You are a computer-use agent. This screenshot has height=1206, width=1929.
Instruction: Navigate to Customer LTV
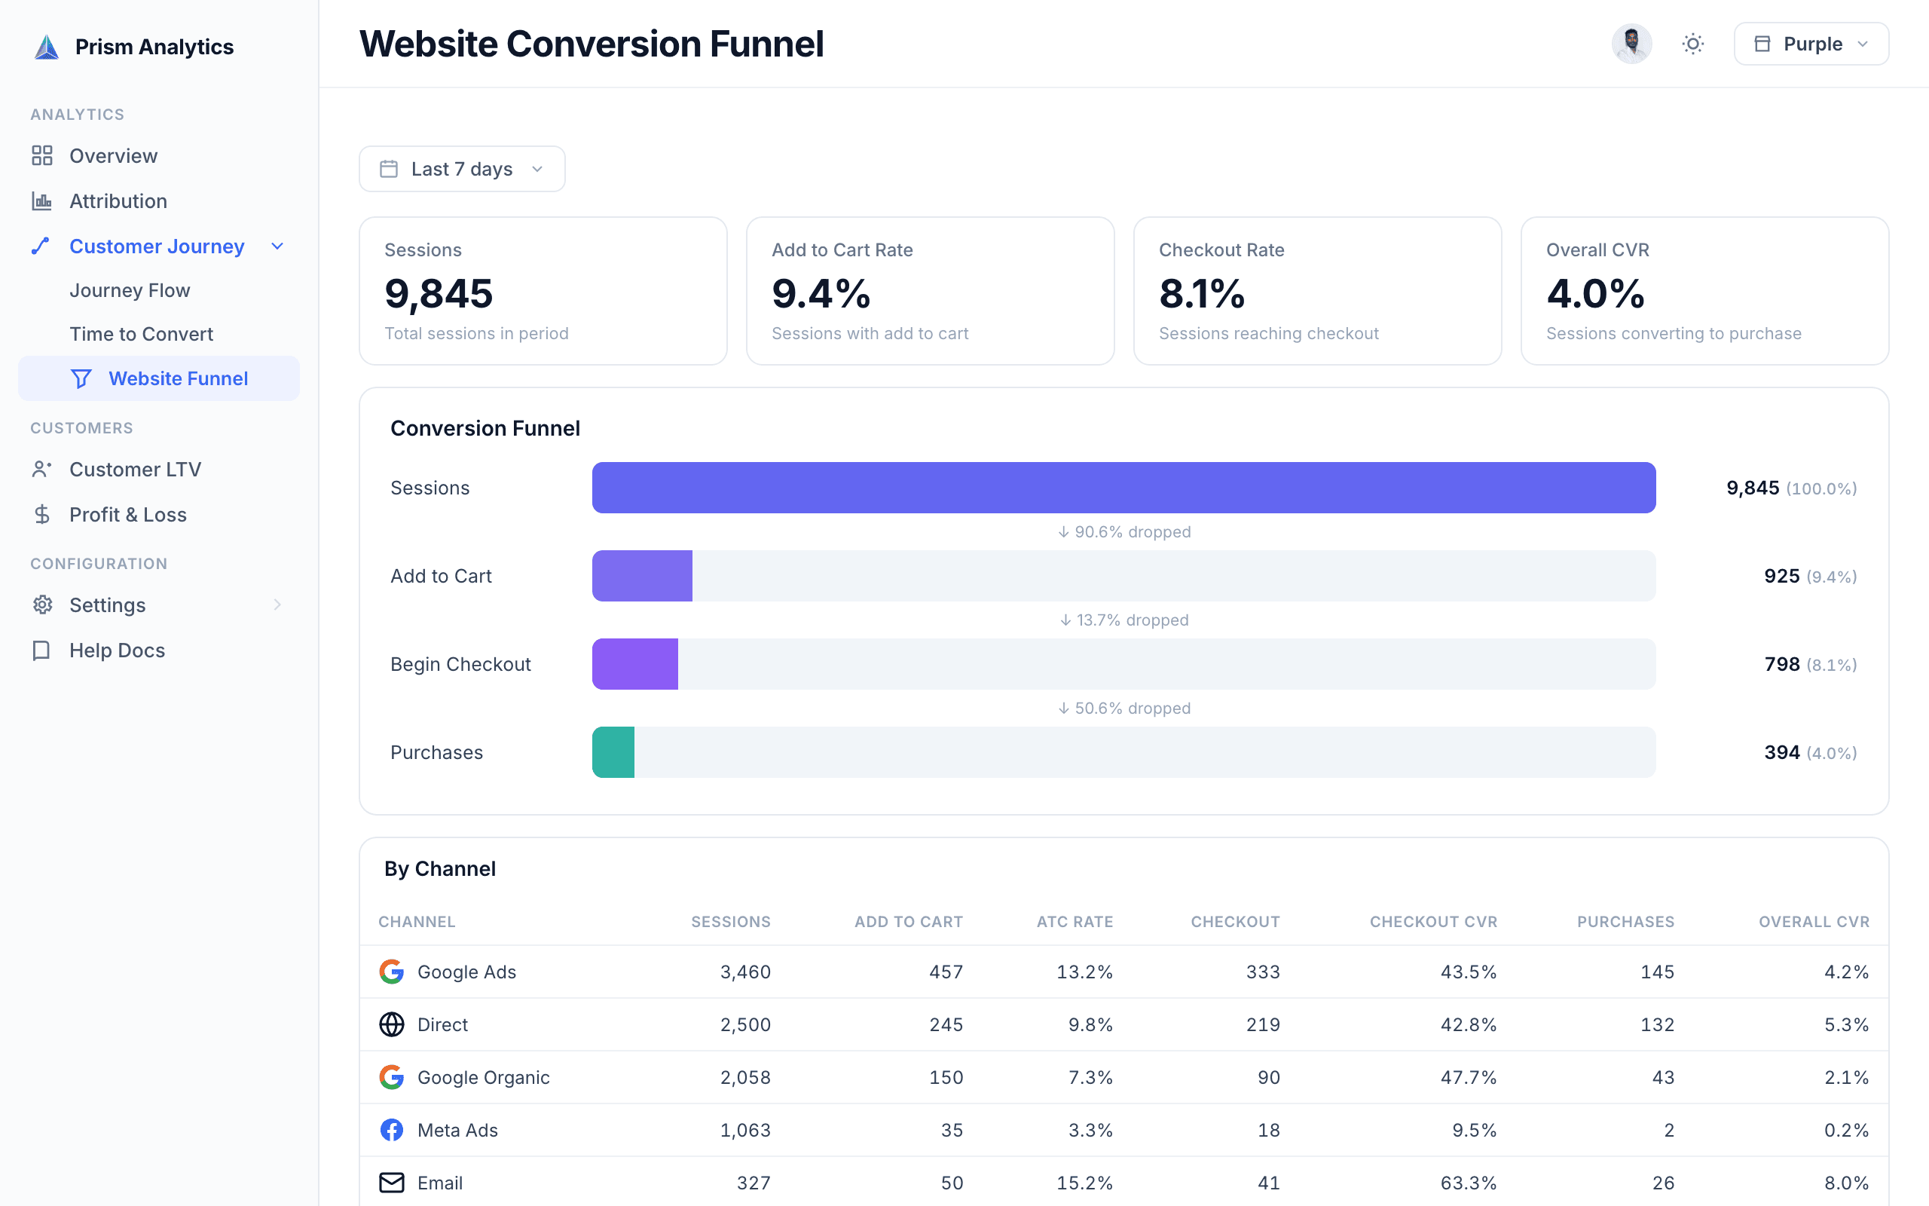136,469
